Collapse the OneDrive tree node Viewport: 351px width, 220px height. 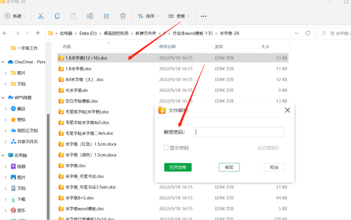[3, 62]
